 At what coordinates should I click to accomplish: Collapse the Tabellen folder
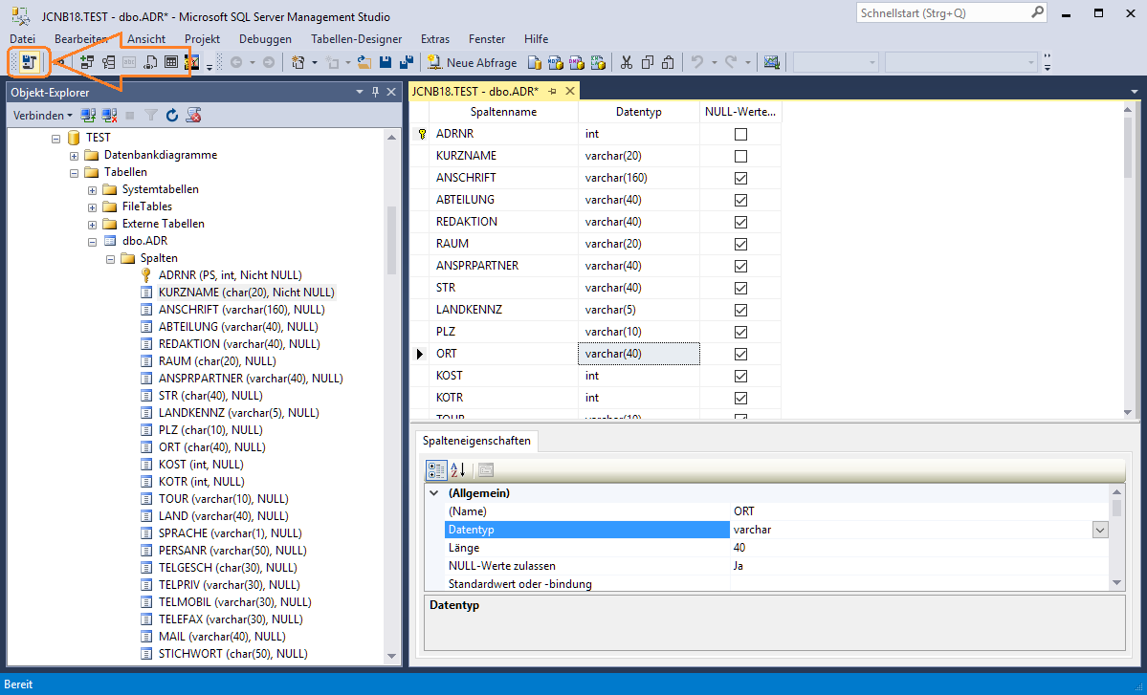coord(74,173)
